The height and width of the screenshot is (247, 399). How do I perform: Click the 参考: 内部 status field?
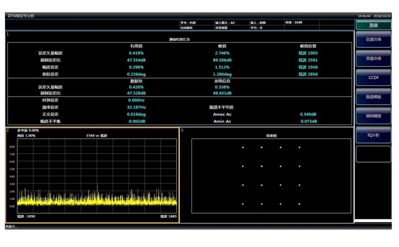click(x=196, y=23)
